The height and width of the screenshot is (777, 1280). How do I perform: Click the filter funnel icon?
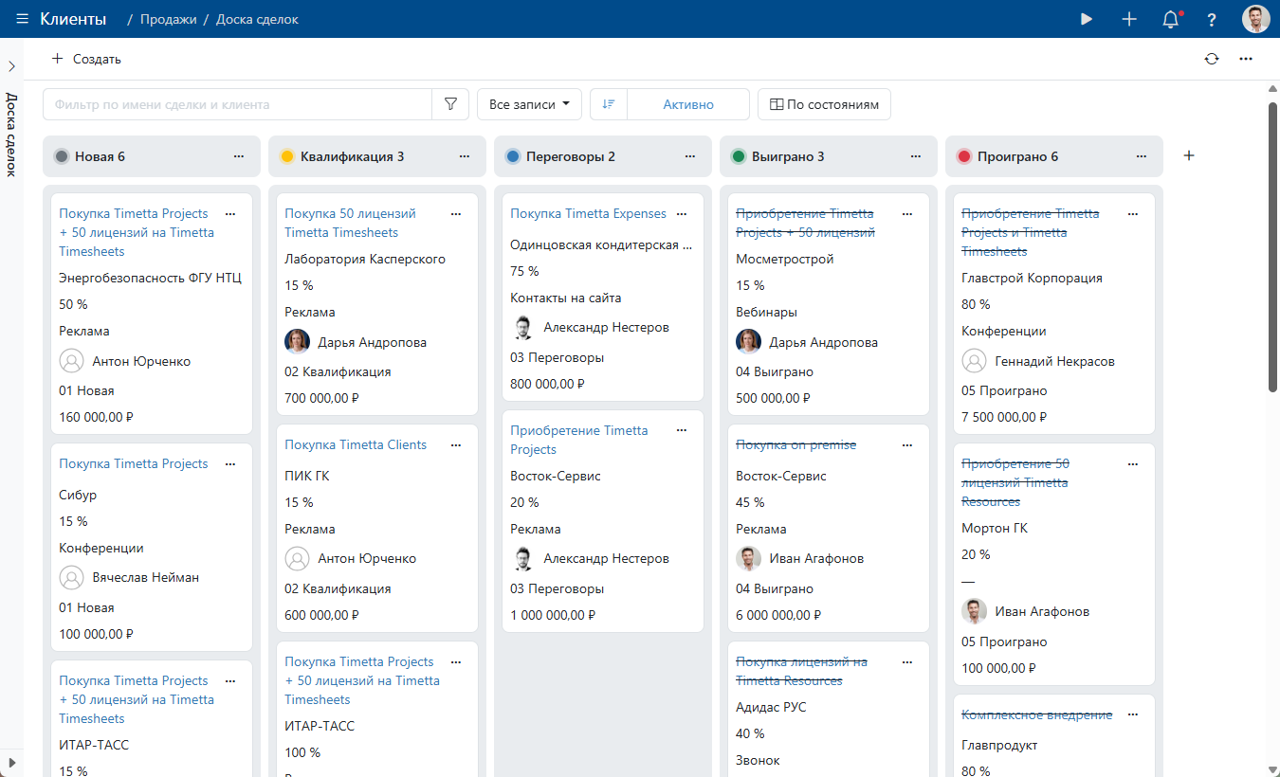tap(450, 104)
